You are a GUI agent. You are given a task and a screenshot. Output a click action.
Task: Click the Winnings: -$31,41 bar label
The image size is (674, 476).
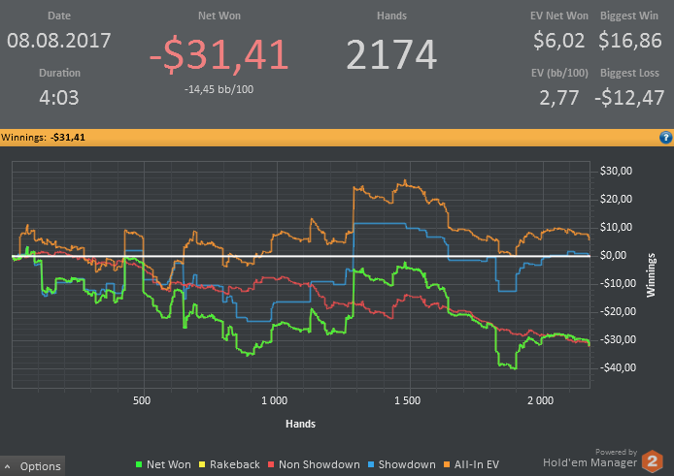coord(43,138)
